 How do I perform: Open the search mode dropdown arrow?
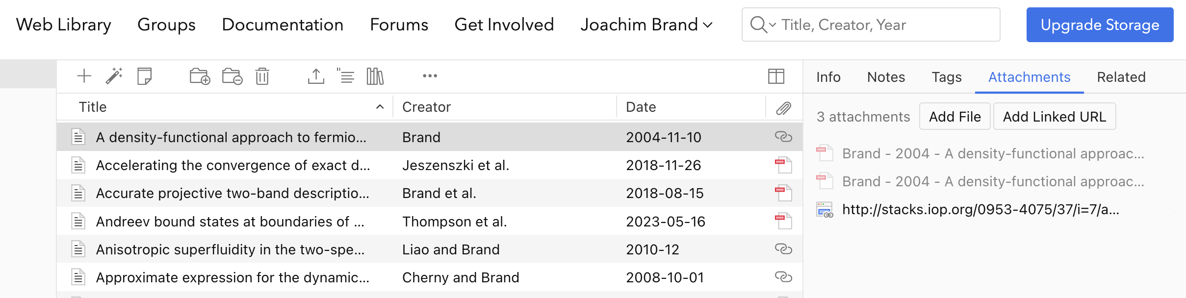773,25
